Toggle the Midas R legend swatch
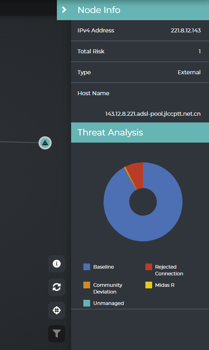209x350 pixels. 149,285
